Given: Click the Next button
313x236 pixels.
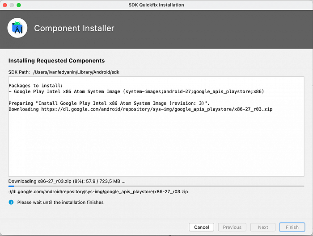Looking at the screenshot, I should tap(263, 227).
